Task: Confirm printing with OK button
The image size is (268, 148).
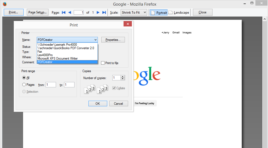Action: (98, 104)
